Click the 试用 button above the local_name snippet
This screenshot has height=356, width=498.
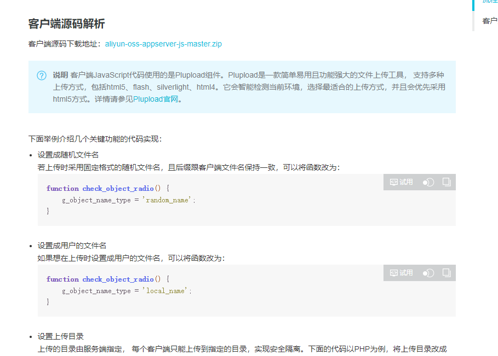(x=400, y=272)
